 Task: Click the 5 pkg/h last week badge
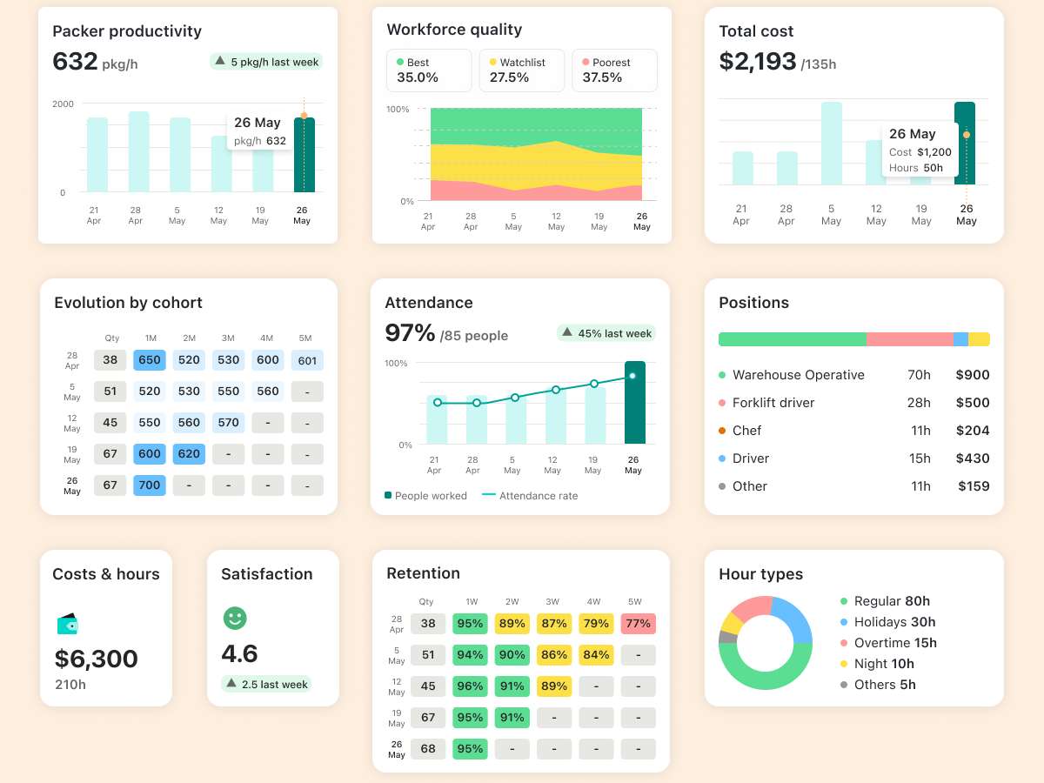[266, 62]
